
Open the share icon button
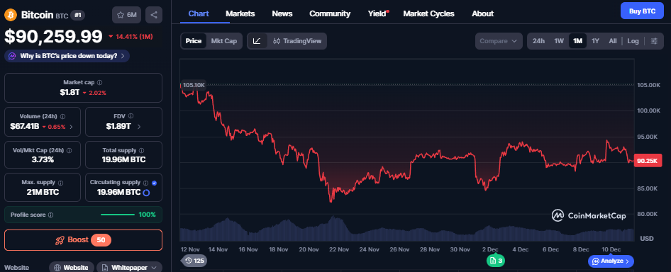pyautogui.click(x=154, y=15)
